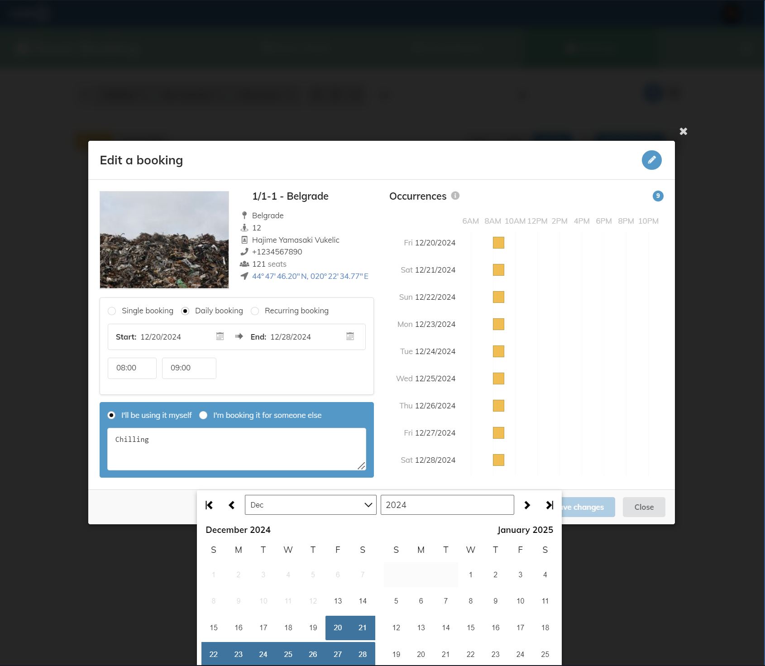Choose I'm booking it for someone else
The image size is (765, 666).
203,415
